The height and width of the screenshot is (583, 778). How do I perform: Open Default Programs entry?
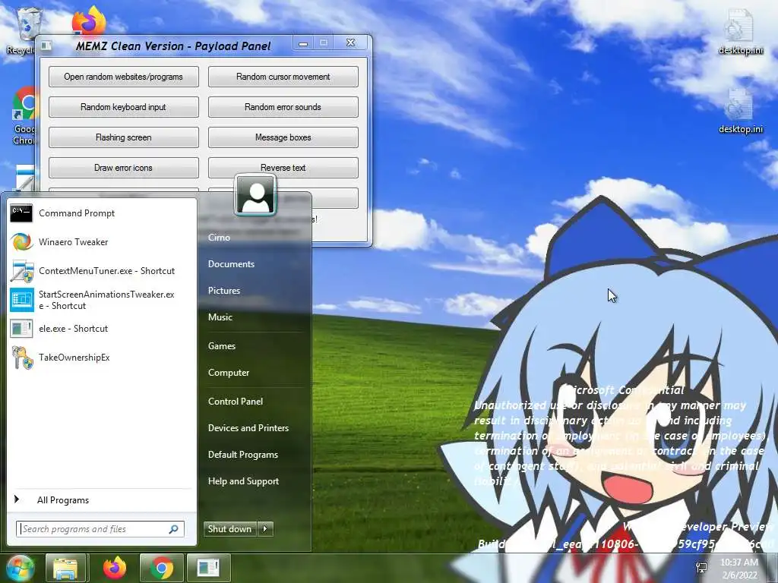tap(243, 455)
